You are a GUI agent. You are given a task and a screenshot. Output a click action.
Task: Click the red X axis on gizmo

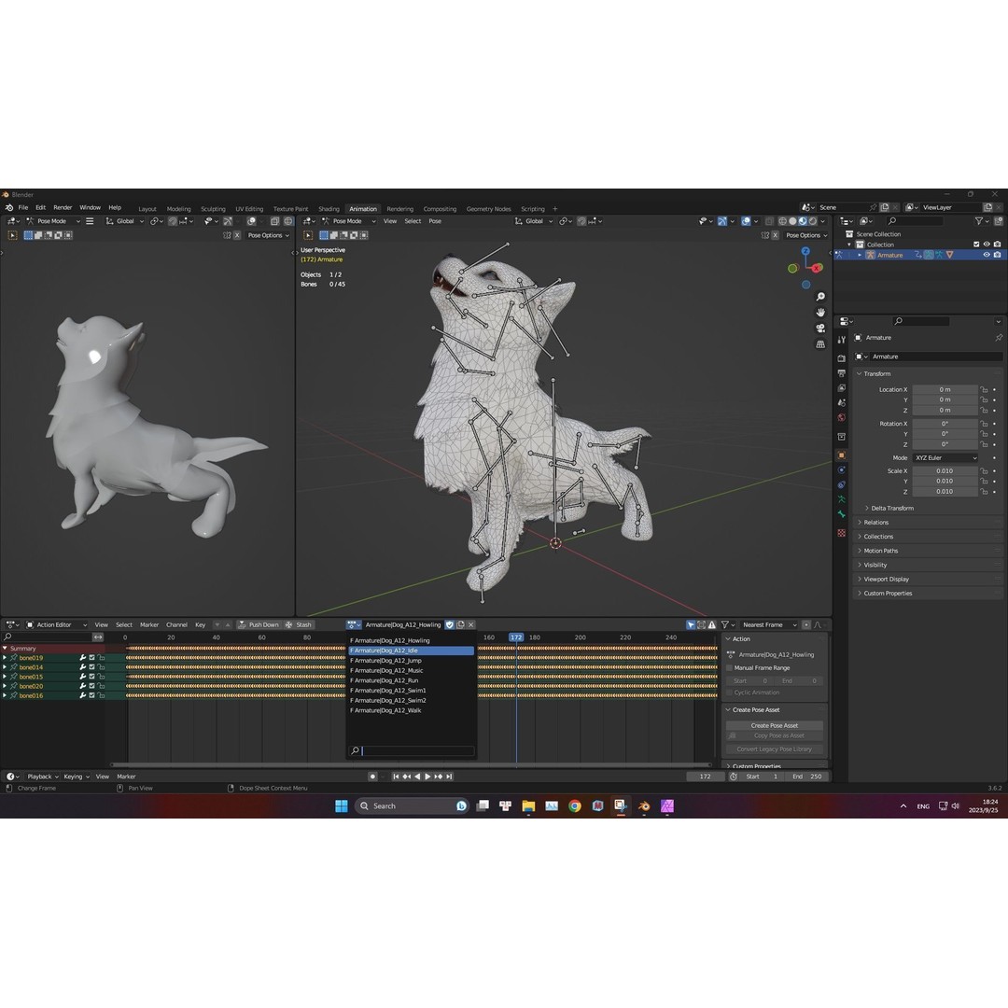point(817,268)
